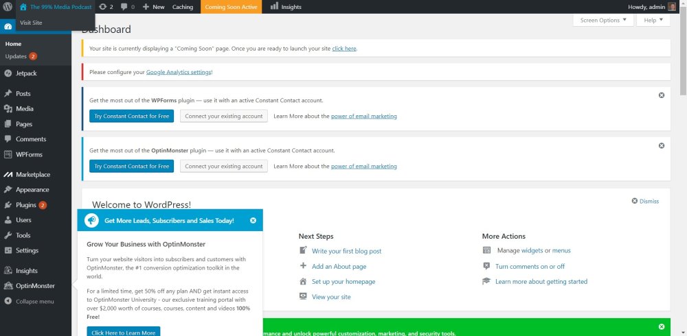Try Constant Contact for Free for OptinMonster
Image resolution: width=687 pixels, height=336 pixels.
131,166
